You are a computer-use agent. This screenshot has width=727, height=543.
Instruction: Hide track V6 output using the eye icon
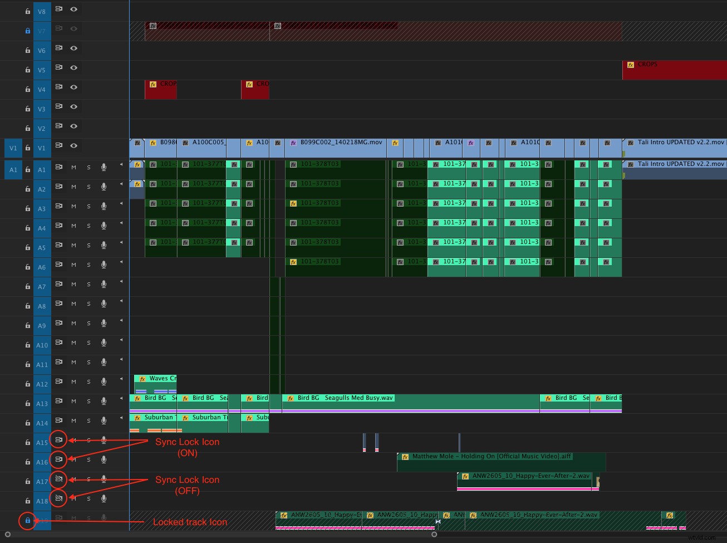click(73, 48)
